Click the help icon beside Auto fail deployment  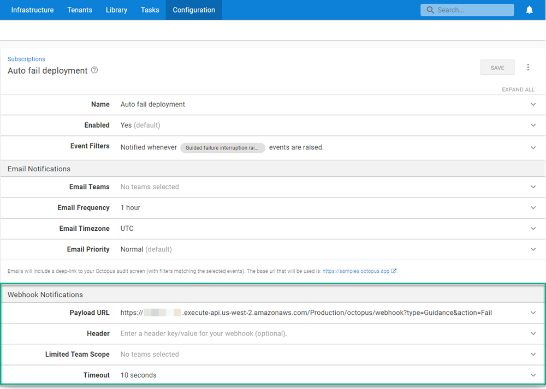point(94,70)
